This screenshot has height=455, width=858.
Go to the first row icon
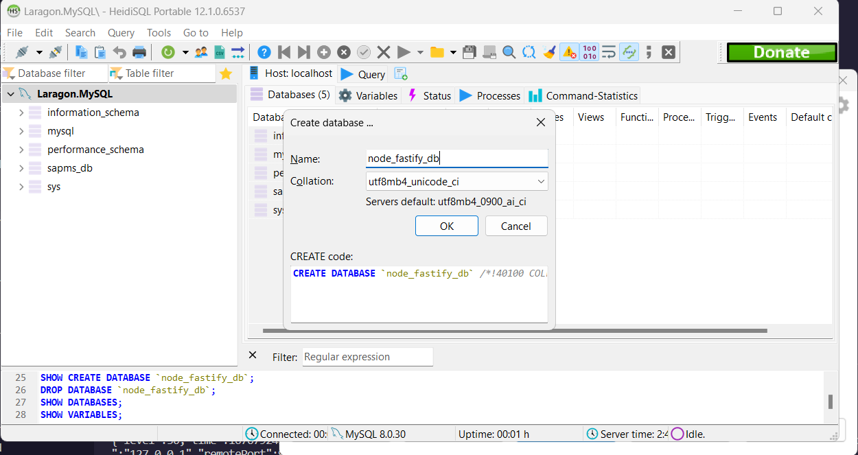coord(284,52)
